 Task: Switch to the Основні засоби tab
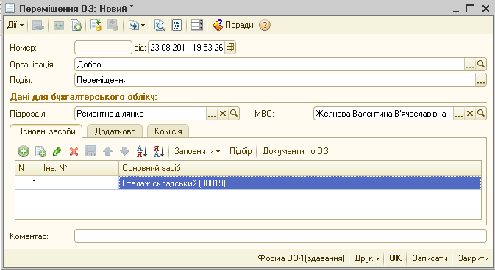(x=46, y=131)
